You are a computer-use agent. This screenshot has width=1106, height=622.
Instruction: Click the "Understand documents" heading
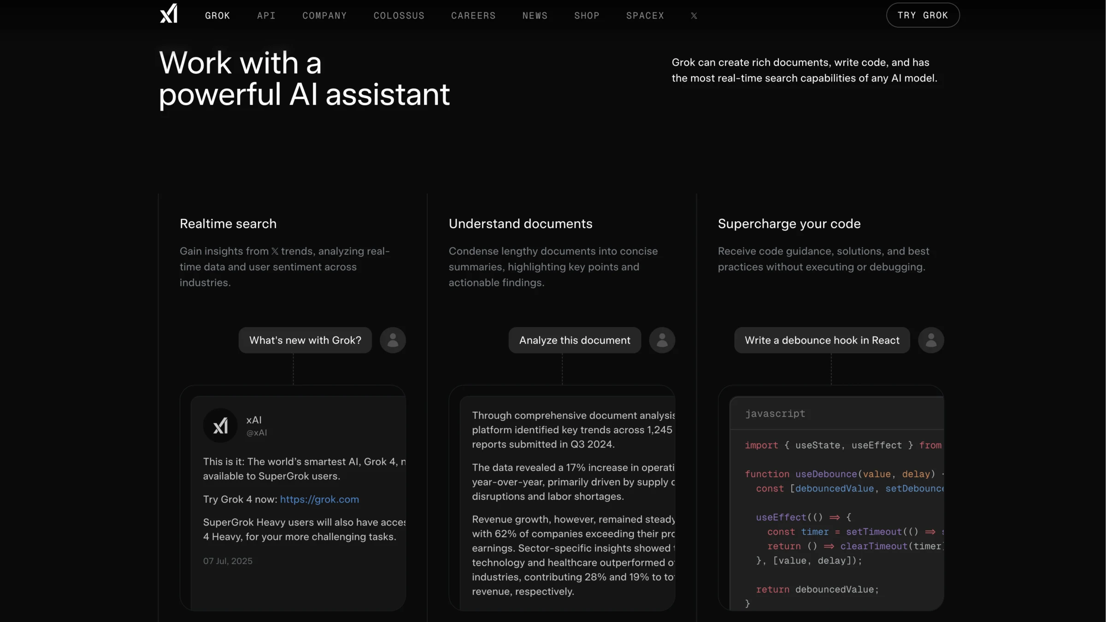pyautogui.click(x=521, y=224)
